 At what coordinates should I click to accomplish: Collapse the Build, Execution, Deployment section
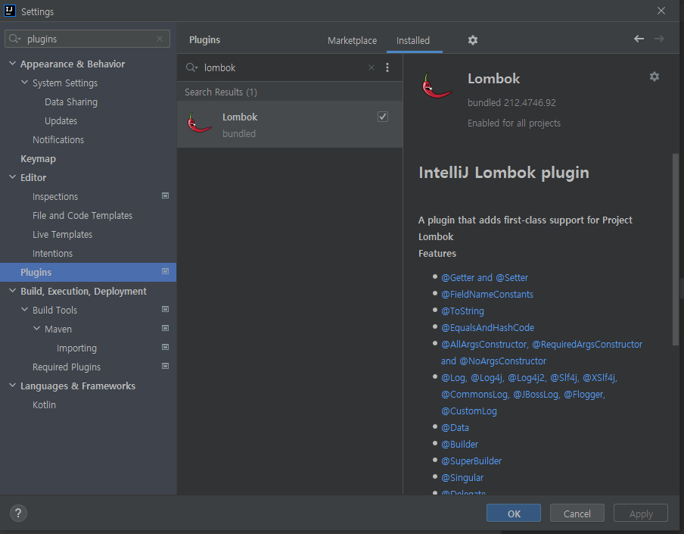pyautogui.click(x=13, y=291)
